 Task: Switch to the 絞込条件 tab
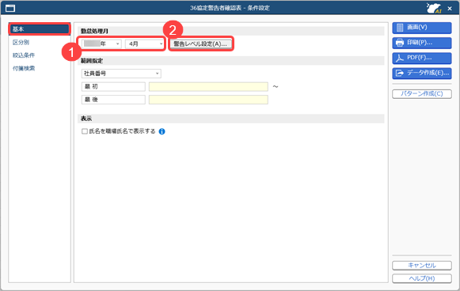(24, 55)
